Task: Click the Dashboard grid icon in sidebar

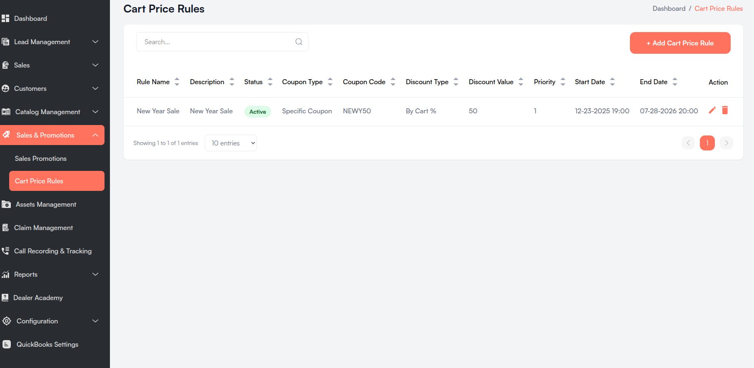Action: click(x=5, y=18)
